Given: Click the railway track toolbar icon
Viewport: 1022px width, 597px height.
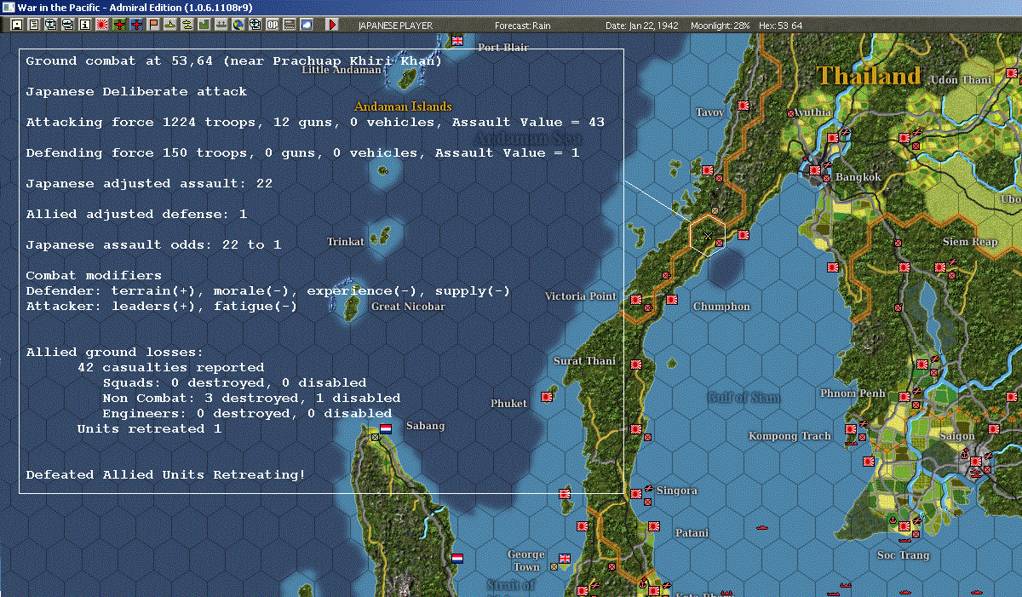Looking at the screenshot, I should 290,25.
